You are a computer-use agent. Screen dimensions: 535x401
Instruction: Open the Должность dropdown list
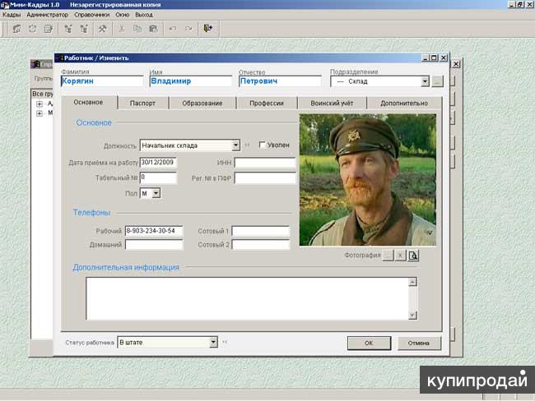coord(235,145)
